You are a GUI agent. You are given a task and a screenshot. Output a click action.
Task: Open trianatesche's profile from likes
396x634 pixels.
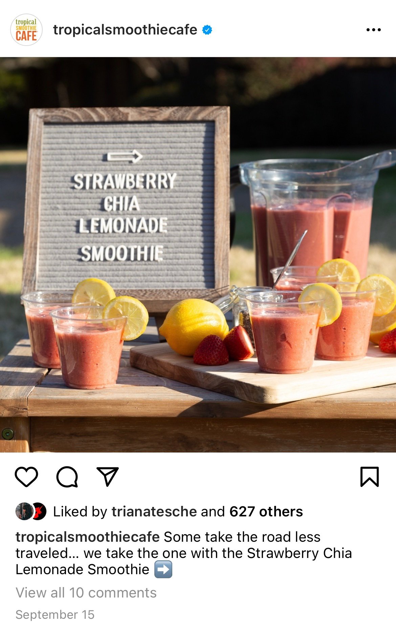coord(154,511)
